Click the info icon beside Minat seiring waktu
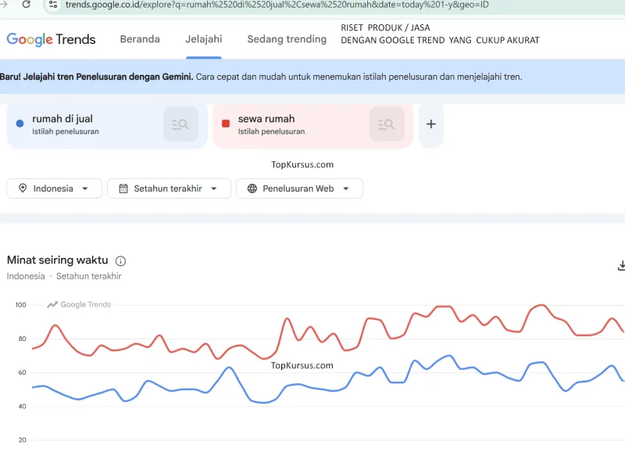 [x=120, y=261]
